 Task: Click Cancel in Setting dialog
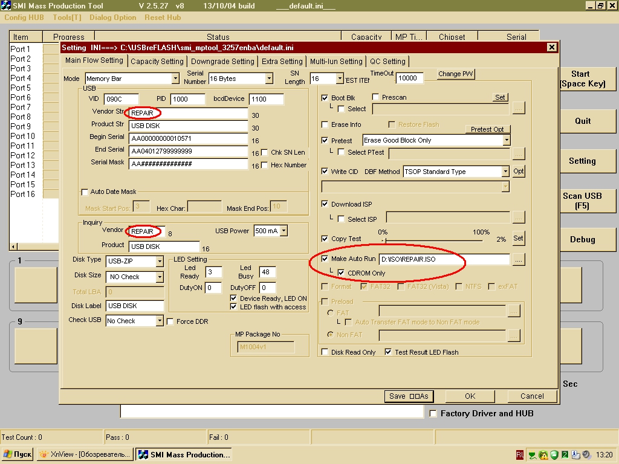click(x=532, y=396)
